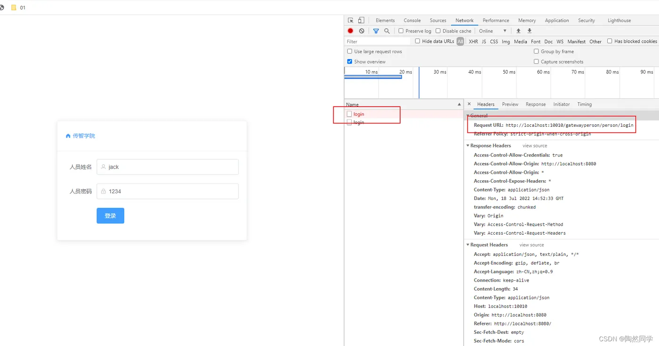Filter requests by XHR type
This screenshot has width=659, height=346.
point(474,41)
